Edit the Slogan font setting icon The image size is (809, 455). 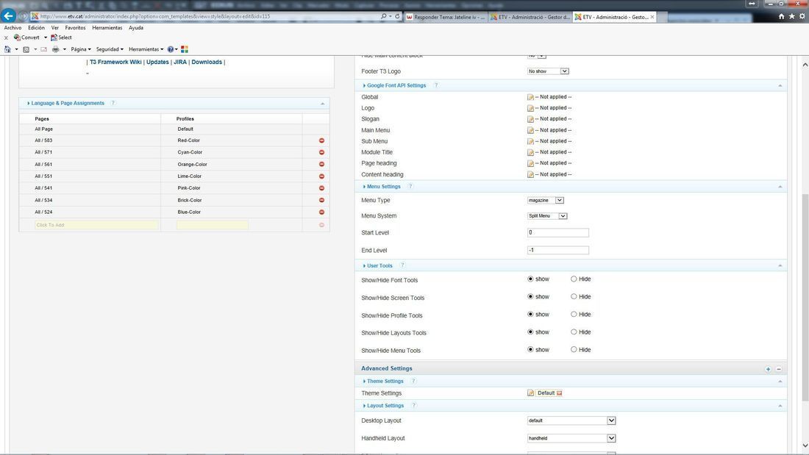point(530,119)
